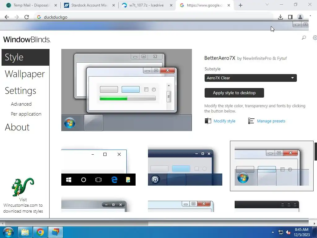The image size is (317, 238).
Task: Click the muted volume tray icon
Action: [288, 232]
